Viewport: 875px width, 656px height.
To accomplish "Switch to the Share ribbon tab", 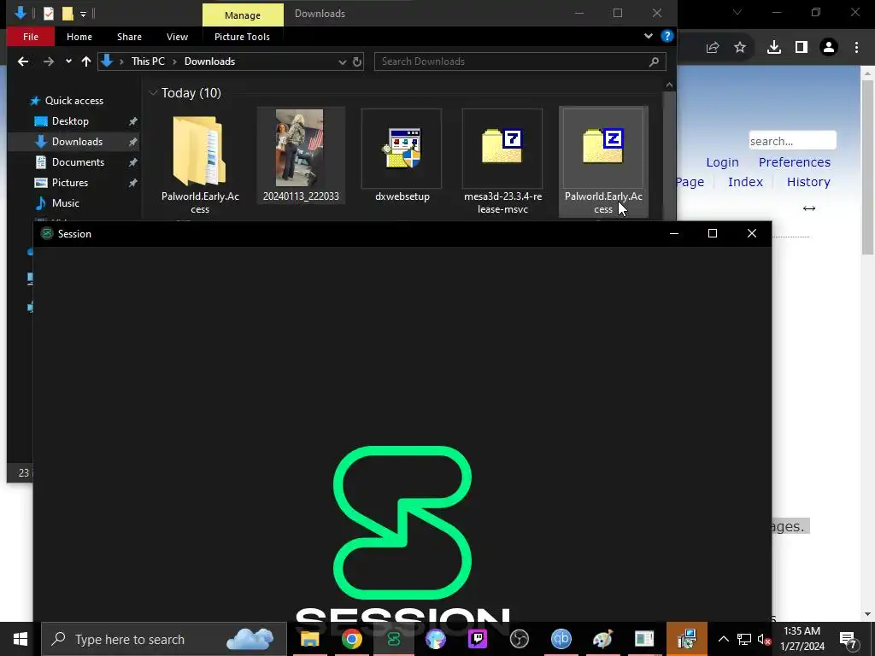I will (x=129, y=37).
